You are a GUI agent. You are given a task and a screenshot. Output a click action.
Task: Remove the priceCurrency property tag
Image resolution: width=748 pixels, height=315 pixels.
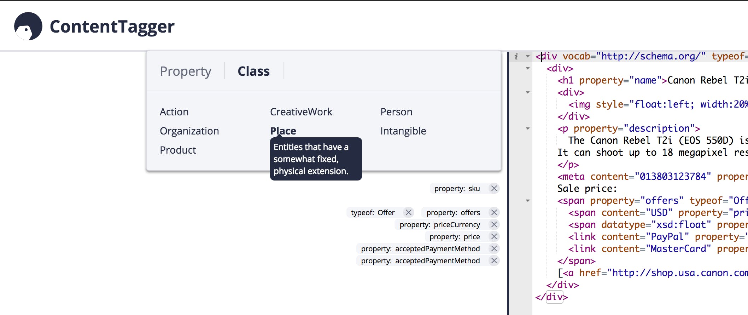coord(494,224)
